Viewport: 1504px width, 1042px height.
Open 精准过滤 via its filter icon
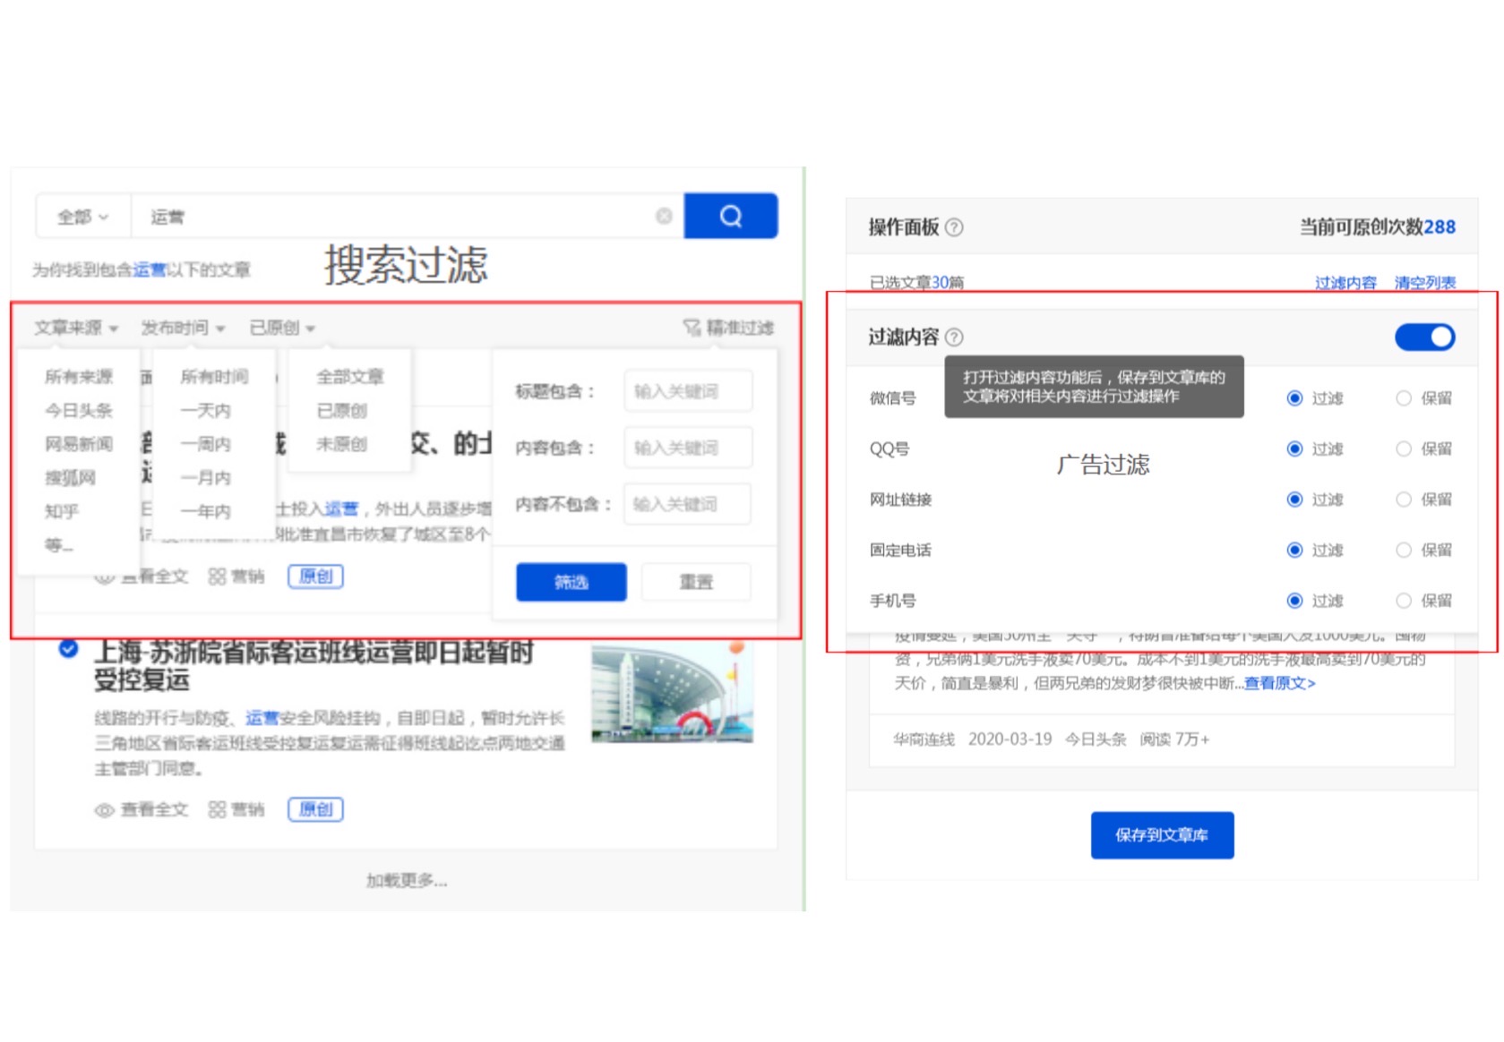690,327
